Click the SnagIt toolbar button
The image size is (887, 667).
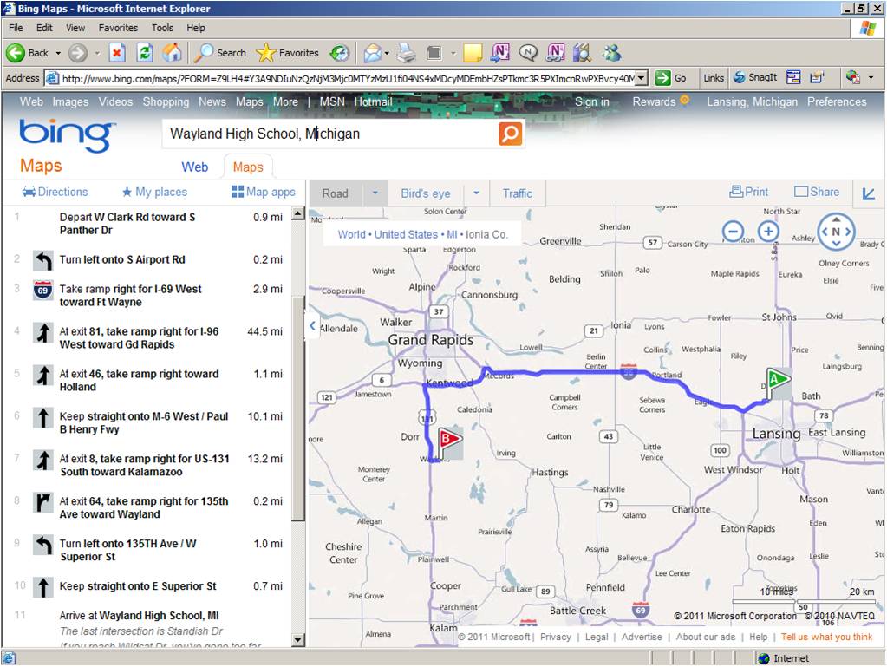[x=755, y=77]
